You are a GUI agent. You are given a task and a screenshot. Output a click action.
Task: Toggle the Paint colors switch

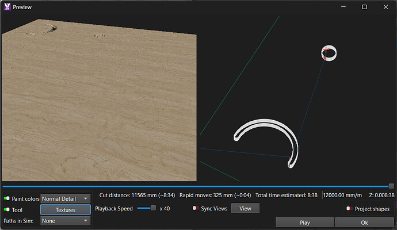pyautogui.click(x=6, y=198)
